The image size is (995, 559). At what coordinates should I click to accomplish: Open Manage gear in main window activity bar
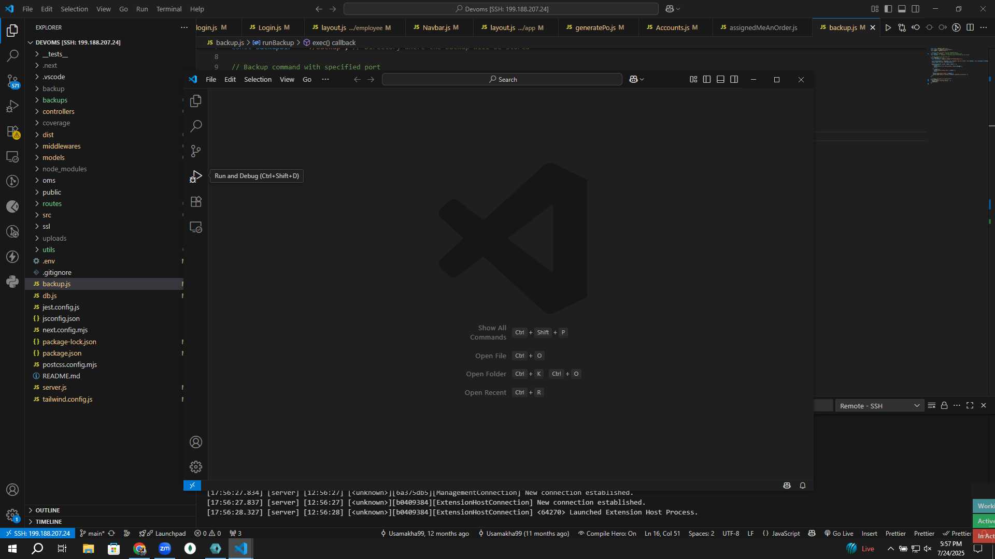(12, 515)
